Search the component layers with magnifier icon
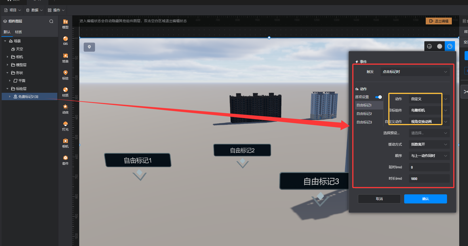 pos(51,21)
